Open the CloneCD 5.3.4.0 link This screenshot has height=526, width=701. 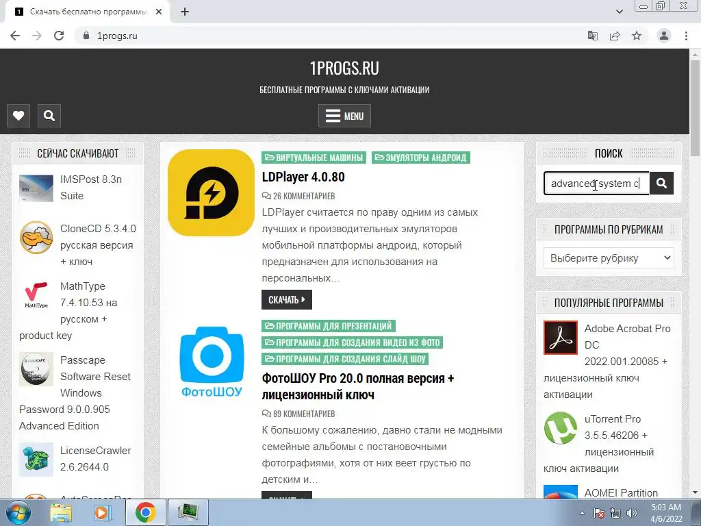98,245
